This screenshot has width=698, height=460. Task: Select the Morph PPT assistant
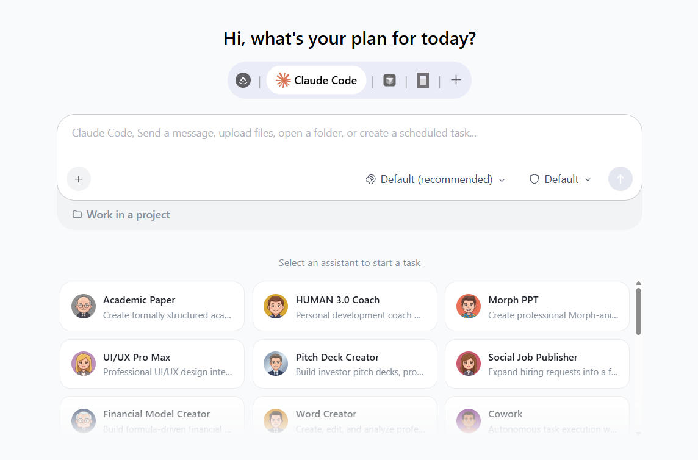(x=537, y=307)
